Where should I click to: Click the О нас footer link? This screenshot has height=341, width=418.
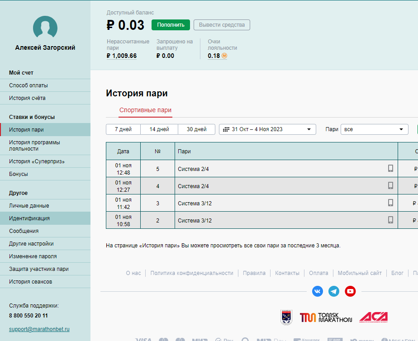133,273
